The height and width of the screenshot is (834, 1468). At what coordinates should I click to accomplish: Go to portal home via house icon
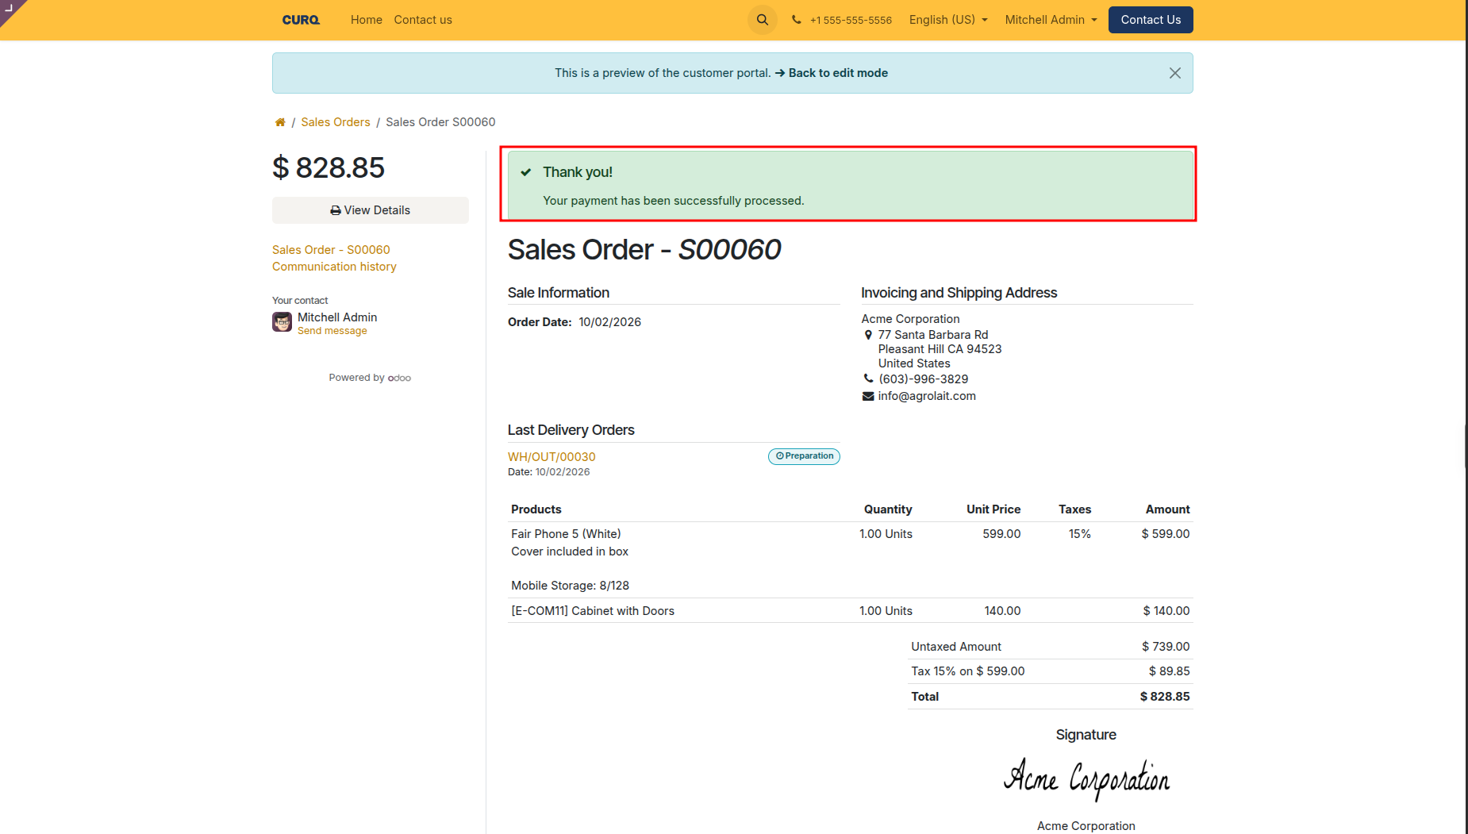tap(280, 122)
